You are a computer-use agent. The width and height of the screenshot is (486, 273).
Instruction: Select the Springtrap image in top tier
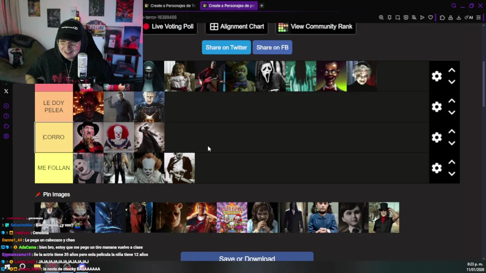[x=240, y=76]
